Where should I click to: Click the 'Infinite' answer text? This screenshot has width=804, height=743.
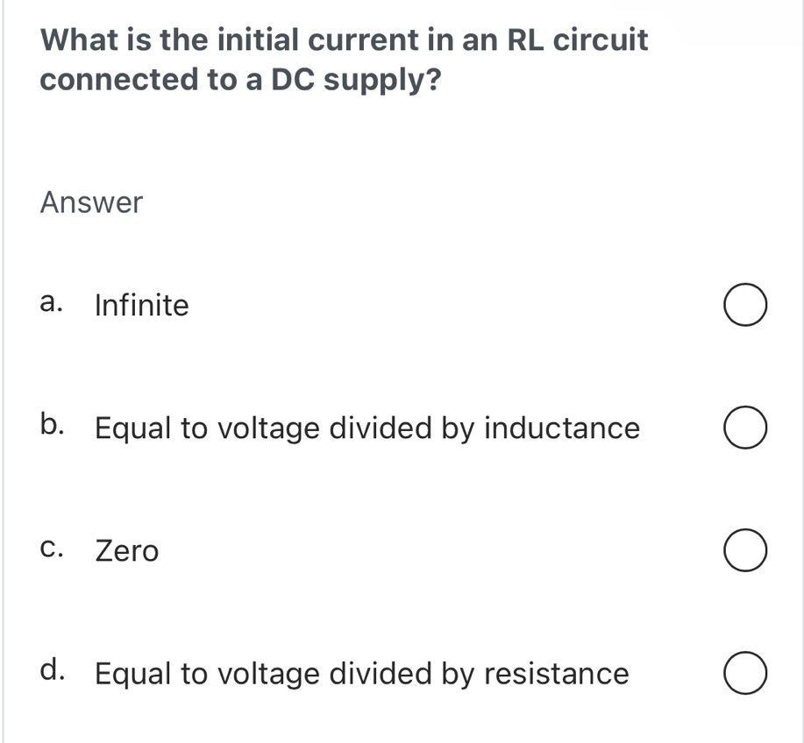[x=141, y=306]
